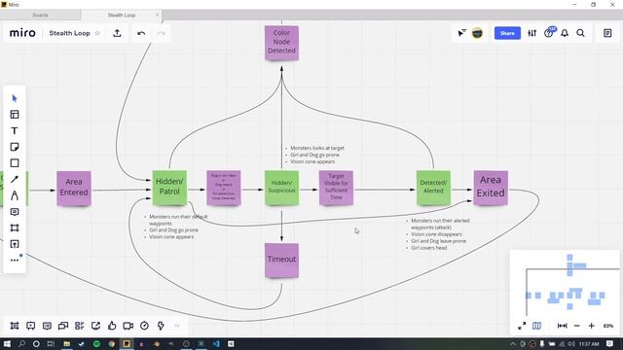Image resolution: width=623 pixels, height=350 pixels.
Task: Select the Pen drawing tool
Action: click(15, 195)
